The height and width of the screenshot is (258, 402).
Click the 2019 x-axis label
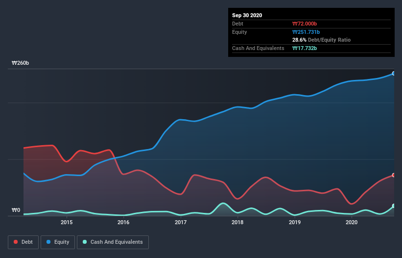click(x=295, y=222)
